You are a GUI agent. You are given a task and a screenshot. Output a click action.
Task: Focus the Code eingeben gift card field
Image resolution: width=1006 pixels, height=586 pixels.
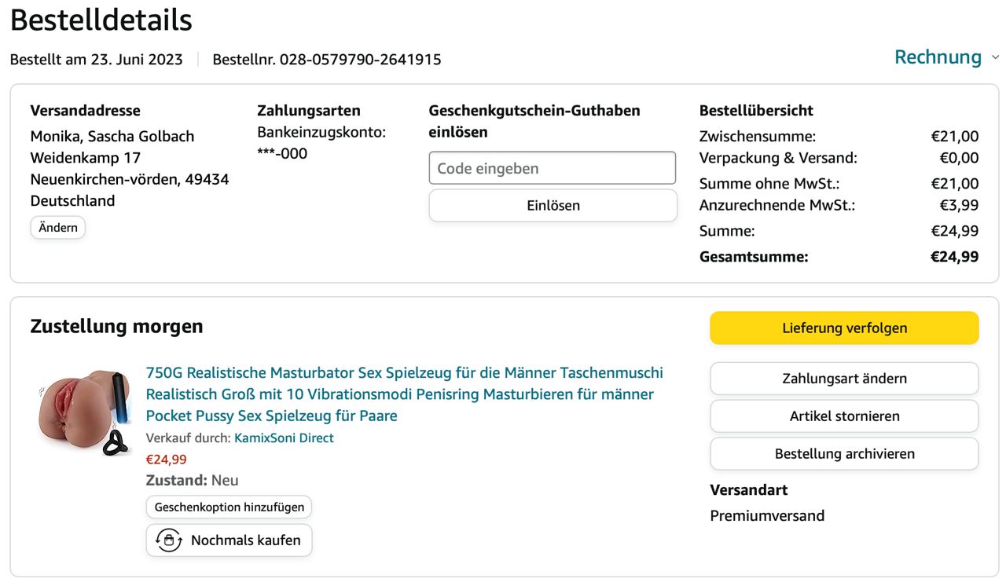(x=552, y=168)
